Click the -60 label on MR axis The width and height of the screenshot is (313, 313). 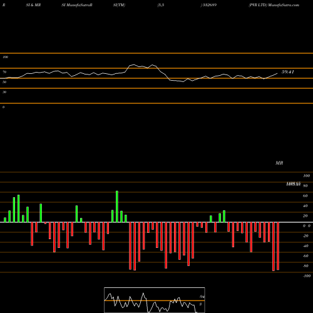click(x=305, y=256)
